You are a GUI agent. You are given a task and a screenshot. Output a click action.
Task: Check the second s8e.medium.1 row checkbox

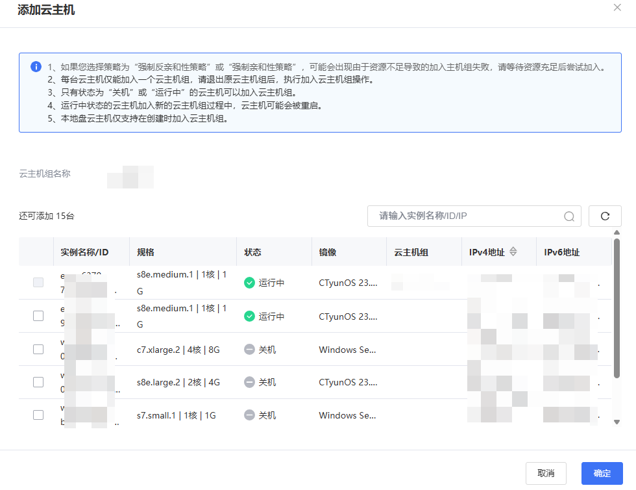(x=38, y=316)
